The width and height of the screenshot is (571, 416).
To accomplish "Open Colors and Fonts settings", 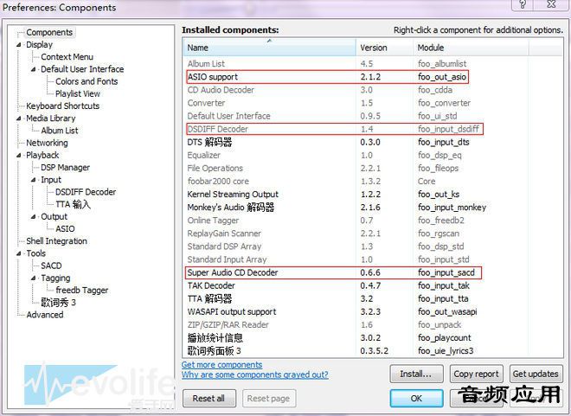I will tap(87, 81).
